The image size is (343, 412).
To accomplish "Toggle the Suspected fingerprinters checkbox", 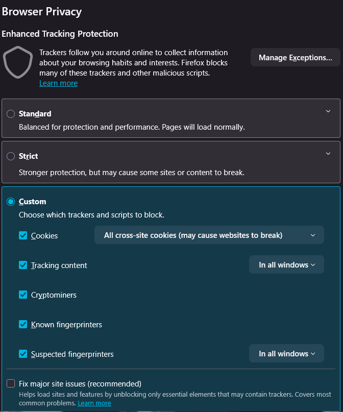I will pyautogui.click(x=23, y=354).
